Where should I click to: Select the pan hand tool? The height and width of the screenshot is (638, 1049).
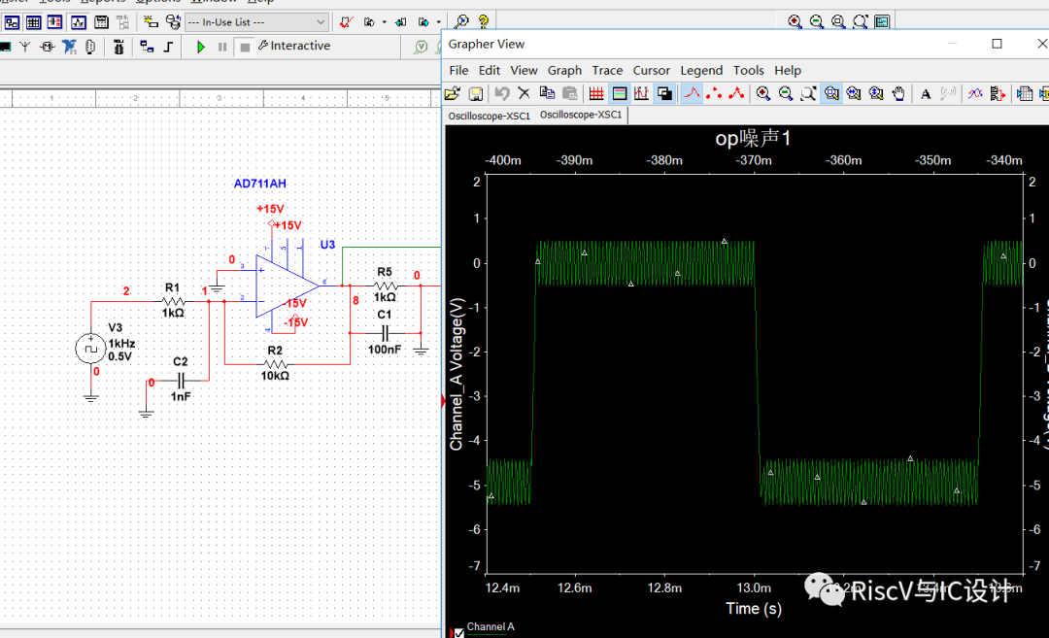point(899,93)
